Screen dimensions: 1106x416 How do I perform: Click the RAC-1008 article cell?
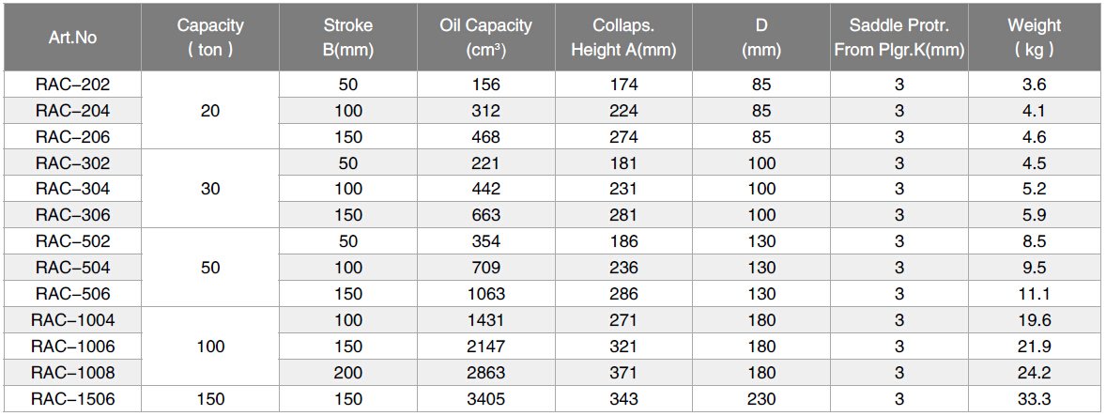(72, 373)
